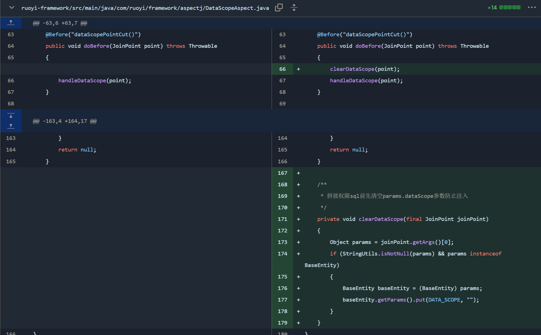The height and width of the screenshot is (335, 541).
Task: Select left-side line number 165
Action: point(11,161)
